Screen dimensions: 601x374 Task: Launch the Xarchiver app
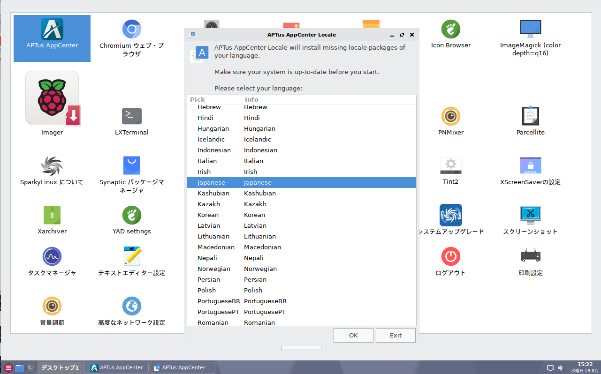(52, 215)
